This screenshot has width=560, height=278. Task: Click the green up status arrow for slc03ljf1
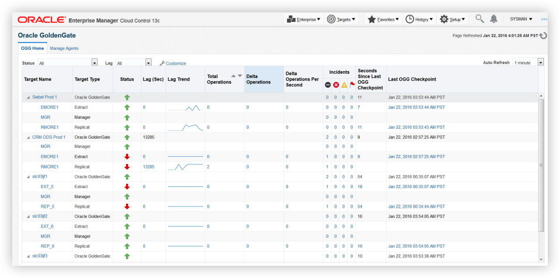coord(127,177)
